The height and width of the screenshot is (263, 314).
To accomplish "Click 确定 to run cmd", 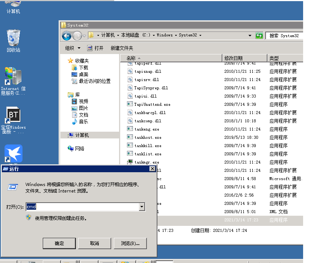I will coord(59,243).
